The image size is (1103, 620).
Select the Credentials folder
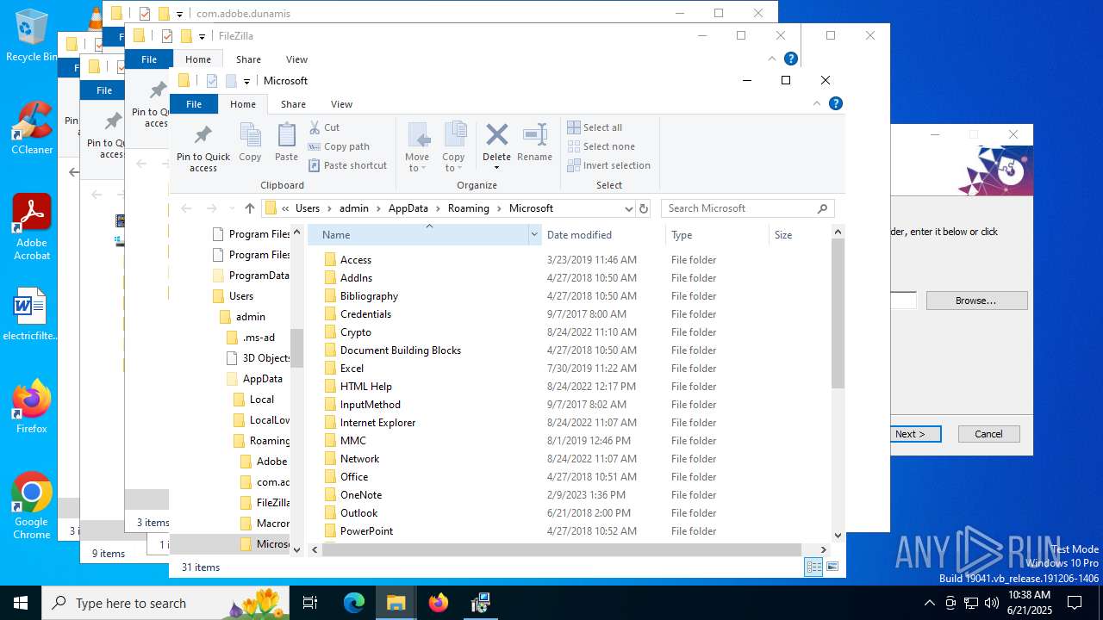point(365,314)
